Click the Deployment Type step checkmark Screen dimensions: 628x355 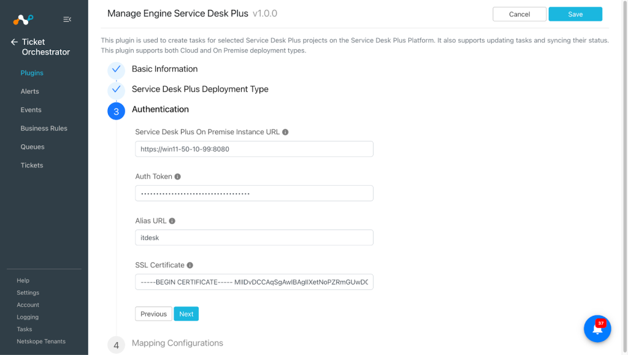[116, 90]
